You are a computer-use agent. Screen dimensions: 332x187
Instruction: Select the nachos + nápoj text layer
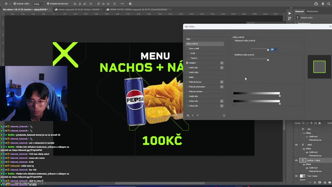tap(314, 161)
